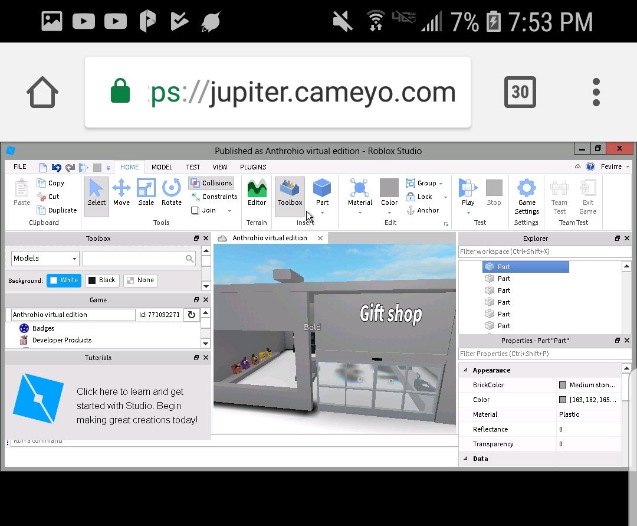Expand the Play dropdown arrow

tap(468, 213)
